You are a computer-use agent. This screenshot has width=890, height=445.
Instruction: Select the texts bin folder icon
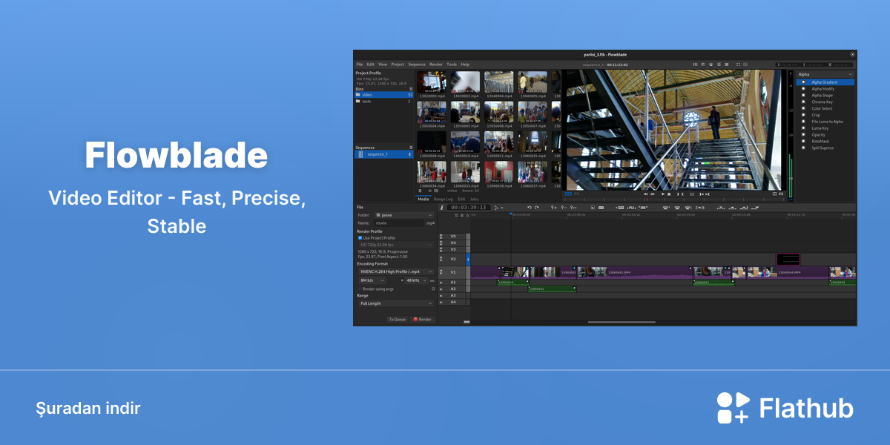[x=358, y=102]
